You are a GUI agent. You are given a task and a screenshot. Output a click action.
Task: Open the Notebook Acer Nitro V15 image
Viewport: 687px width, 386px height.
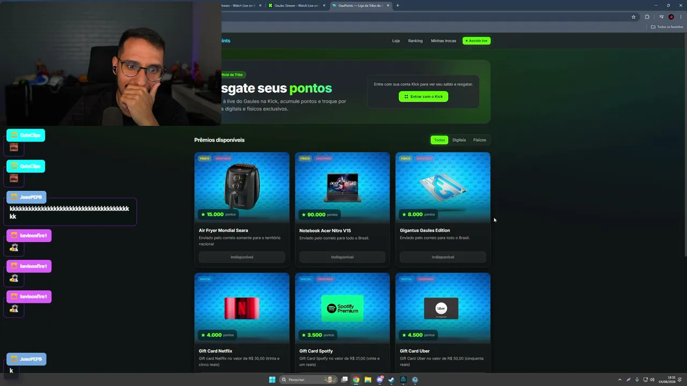(x=342, y=188)
